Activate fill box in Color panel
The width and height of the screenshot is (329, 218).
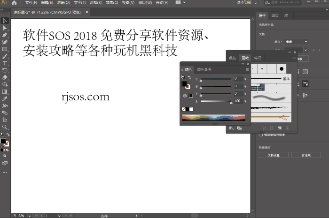[x=184, y=83]
